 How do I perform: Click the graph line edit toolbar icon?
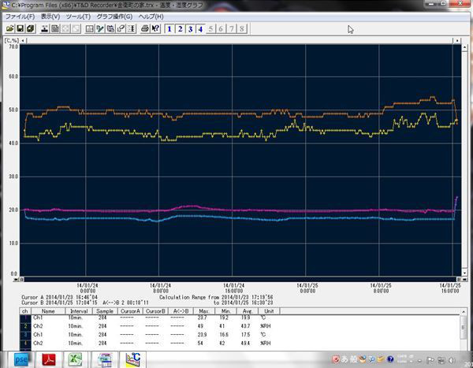[x=100, y=28]
